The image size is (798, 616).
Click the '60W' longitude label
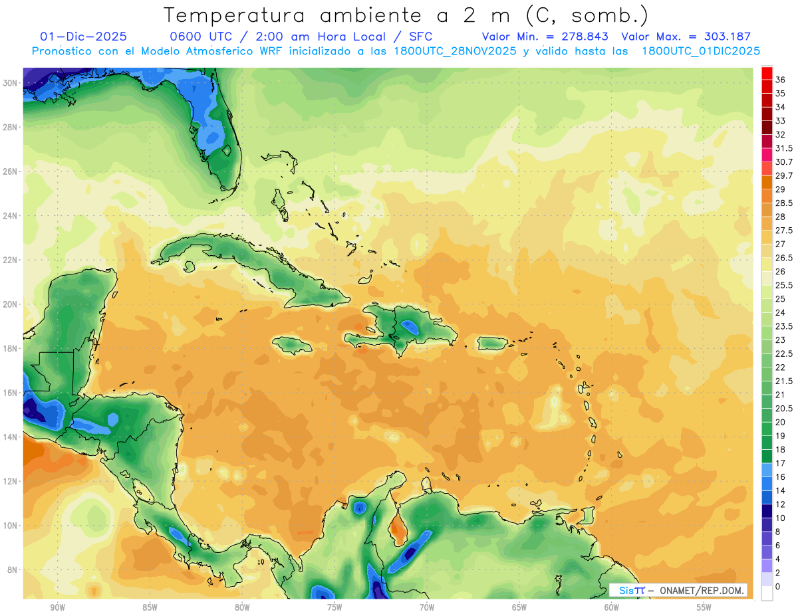click(x=612, y=607)
